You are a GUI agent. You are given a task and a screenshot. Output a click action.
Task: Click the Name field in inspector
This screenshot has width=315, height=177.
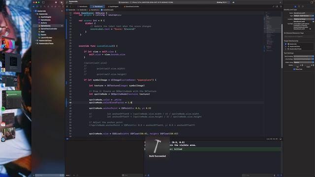tap(304, 13)
